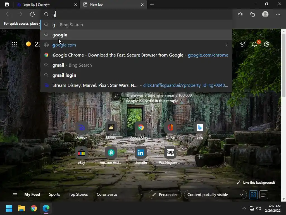This screenshot has width=286, height=215.
Task: Collapse quick links with up chevron
Action: [x=210, y=113]
